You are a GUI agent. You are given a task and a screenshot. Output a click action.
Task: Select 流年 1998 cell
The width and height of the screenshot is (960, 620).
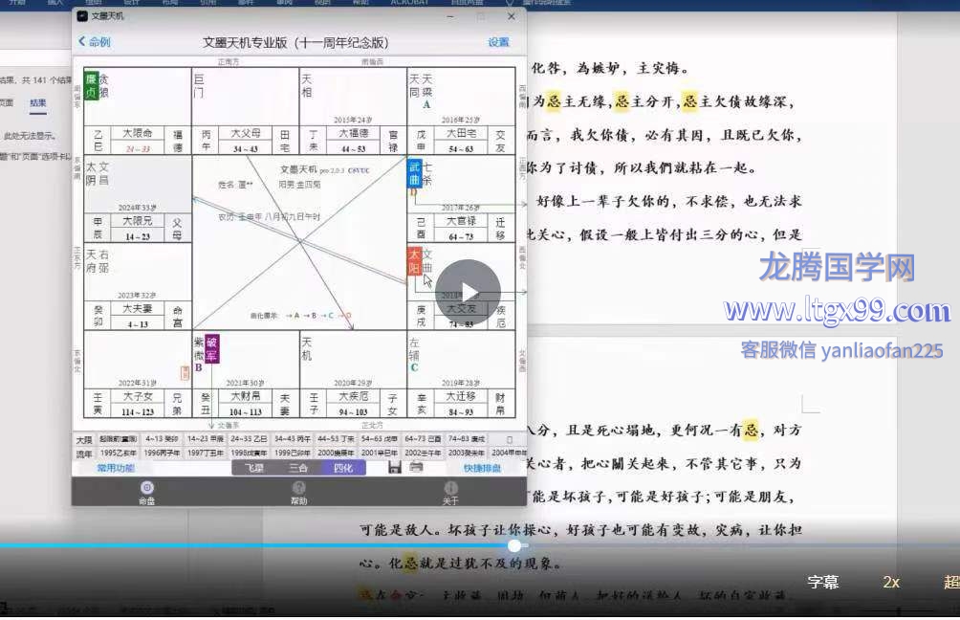(249, 454)
